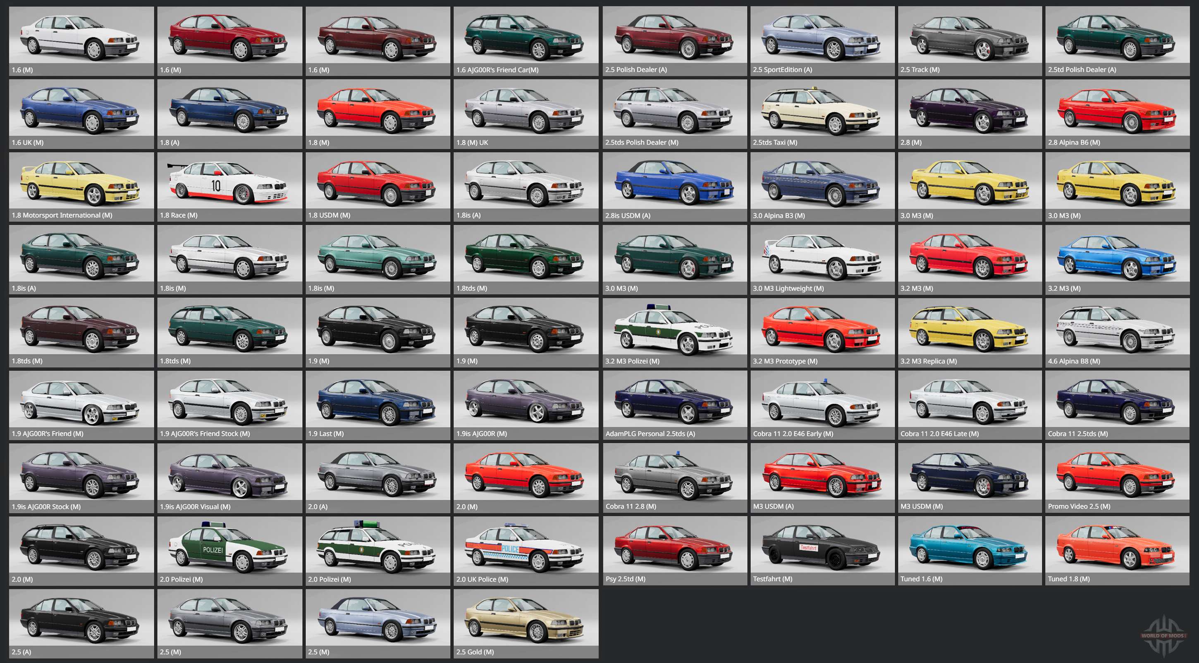Choose 1.9 AJG00R's Friend (M) config
Viewport: 1199px width, 663px height.
(81, 405)
